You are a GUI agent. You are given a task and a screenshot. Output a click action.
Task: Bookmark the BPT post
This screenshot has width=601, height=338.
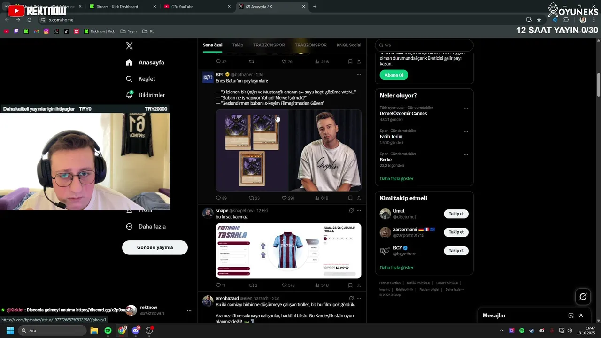[x=350, y=198]
